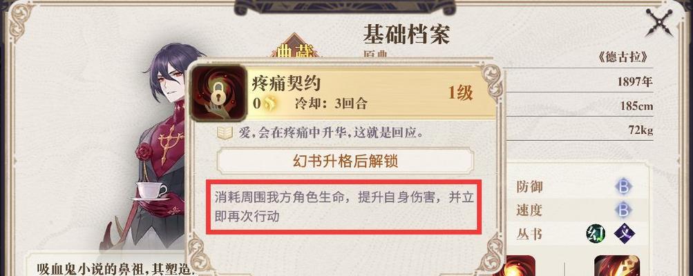Click the 《德古拉》 source title
The height and width of the screenshot is (276, 693).
pyautogui.click(x=624, y=58)
